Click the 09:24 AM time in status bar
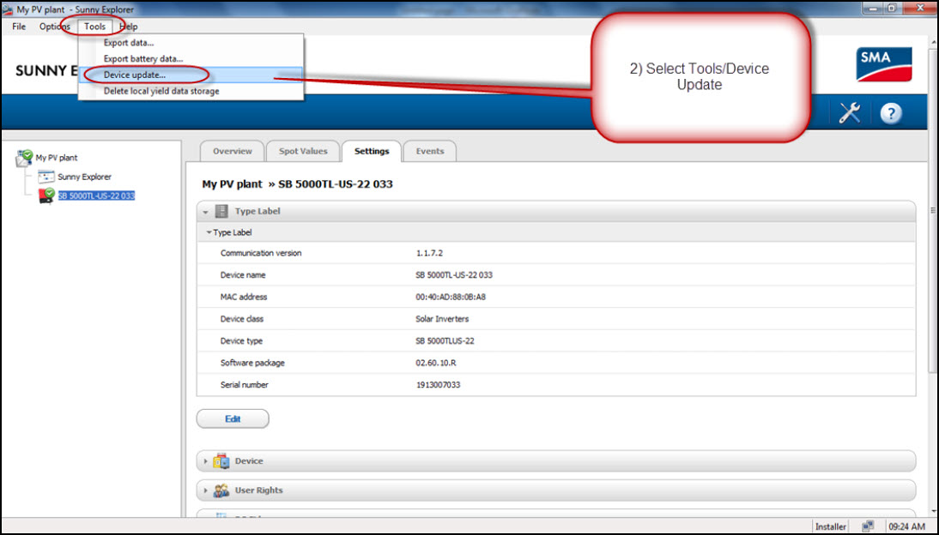Image resolution: width=939 pixels, height=535 pixels. (907, 526)
